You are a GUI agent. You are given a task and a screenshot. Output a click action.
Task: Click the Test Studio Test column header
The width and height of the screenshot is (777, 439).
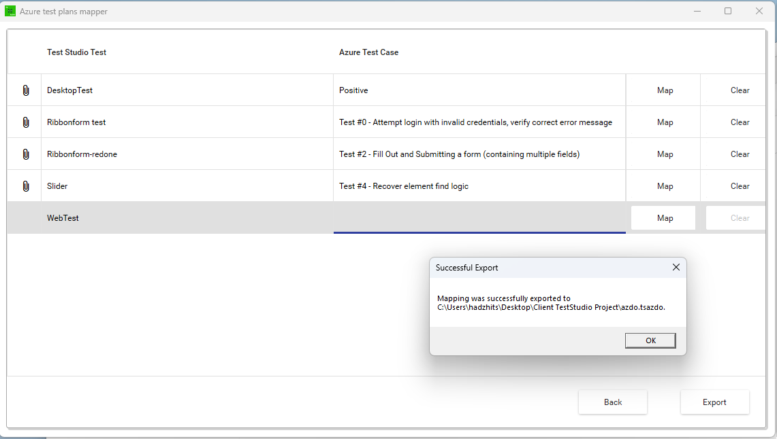[76, 52]
